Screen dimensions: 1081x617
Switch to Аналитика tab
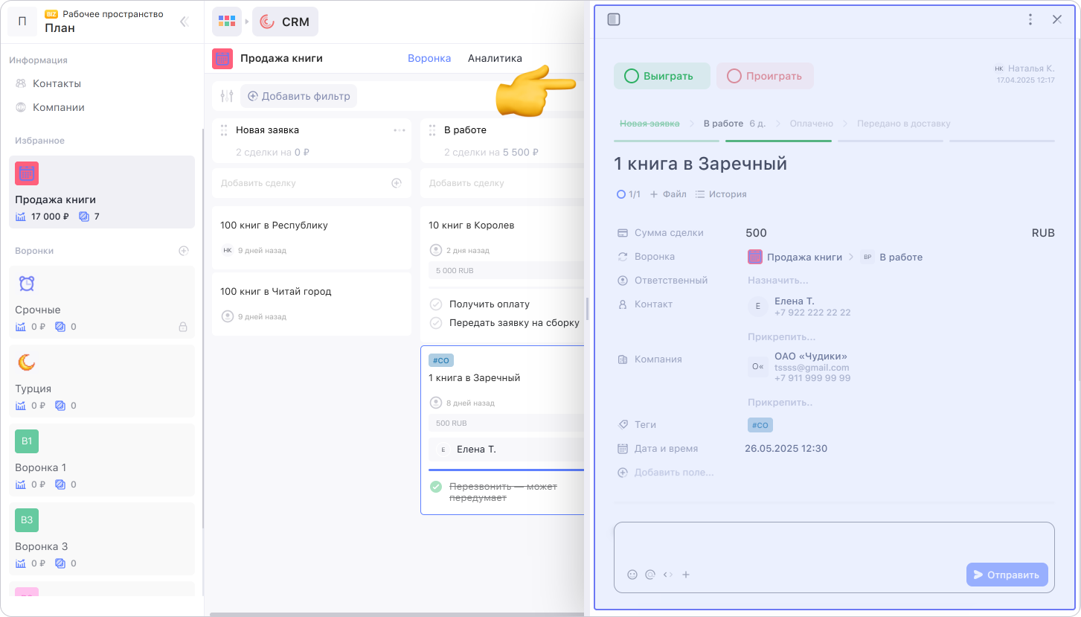(x=495, y=58)
